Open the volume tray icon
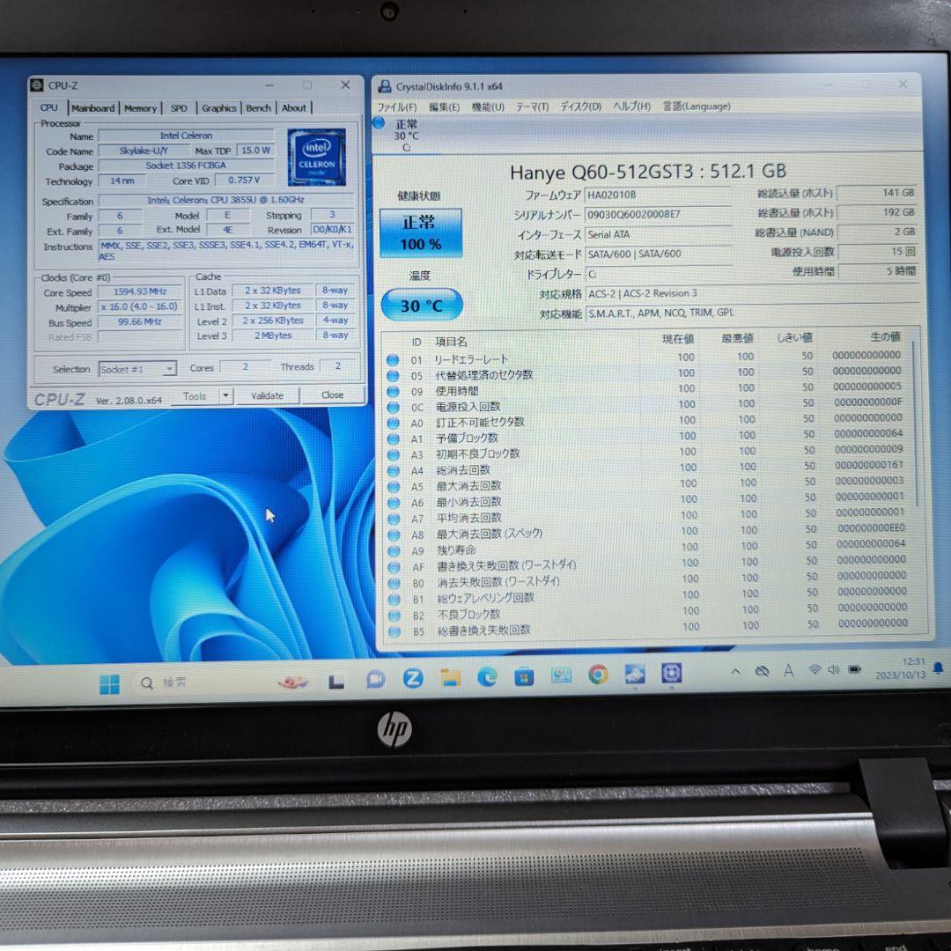 834,669
